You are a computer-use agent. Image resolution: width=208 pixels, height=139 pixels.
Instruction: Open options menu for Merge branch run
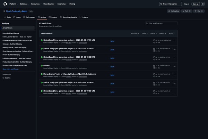click(x=174, y=75)
